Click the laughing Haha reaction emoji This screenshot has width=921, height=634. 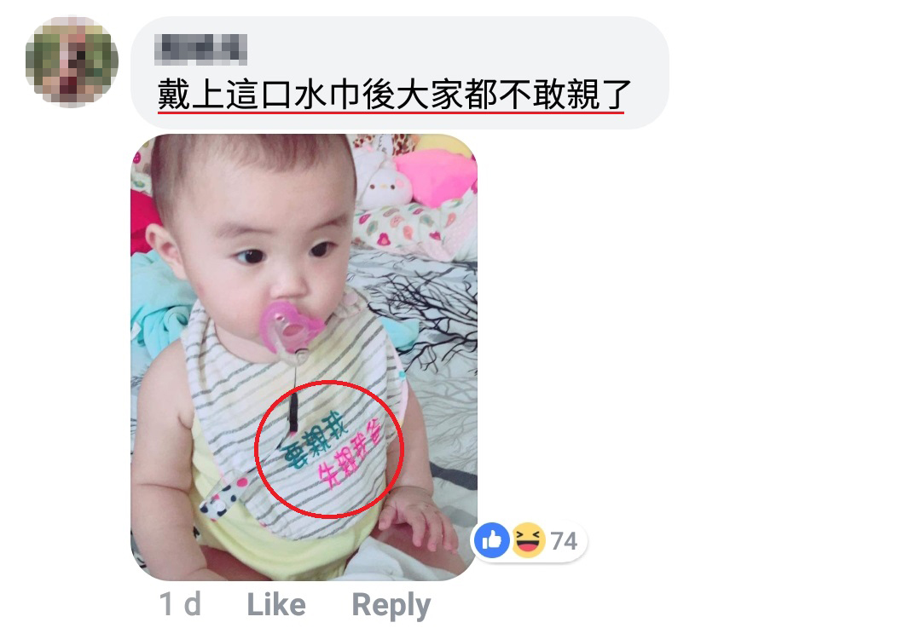point(528,540)
